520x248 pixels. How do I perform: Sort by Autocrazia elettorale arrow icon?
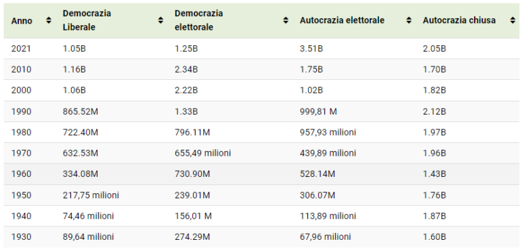tap(409, 20)
